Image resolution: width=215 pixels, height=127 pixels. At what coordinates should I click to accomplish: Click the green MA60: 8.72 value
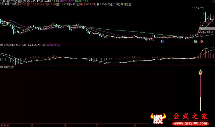81,1
